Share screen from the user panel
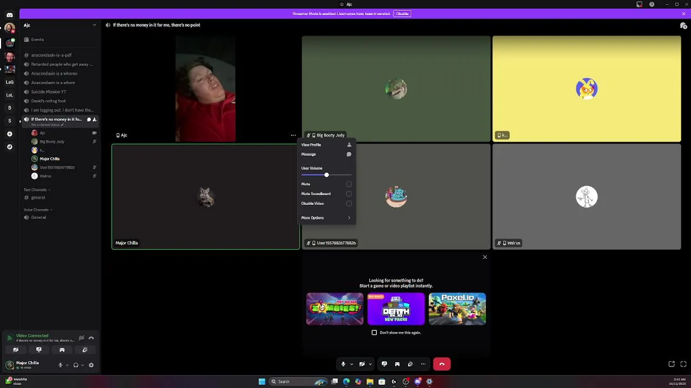 tap(39, 350)
